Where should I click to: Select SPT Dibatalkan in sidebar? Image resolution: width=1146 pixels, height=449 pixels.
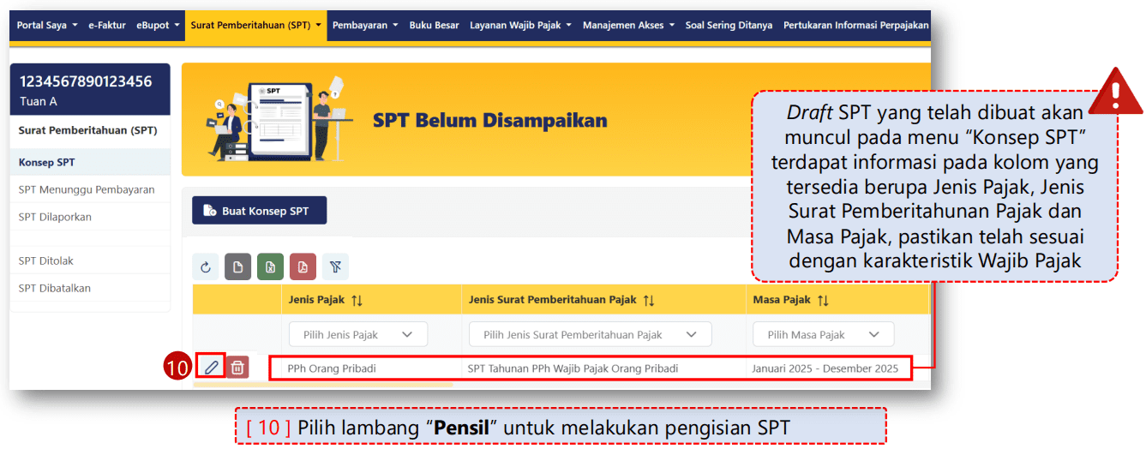[x=90, y=288]
